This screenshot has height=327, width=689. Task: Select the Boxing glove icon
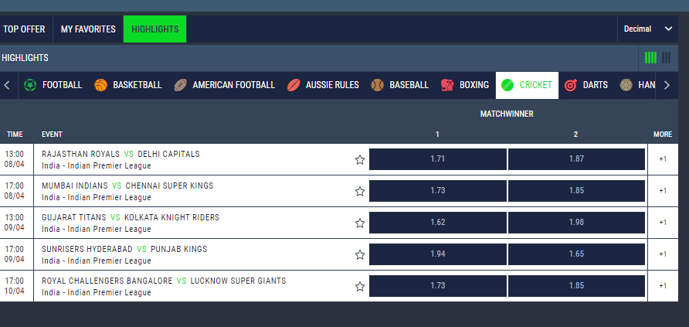(x=447, y=85)
